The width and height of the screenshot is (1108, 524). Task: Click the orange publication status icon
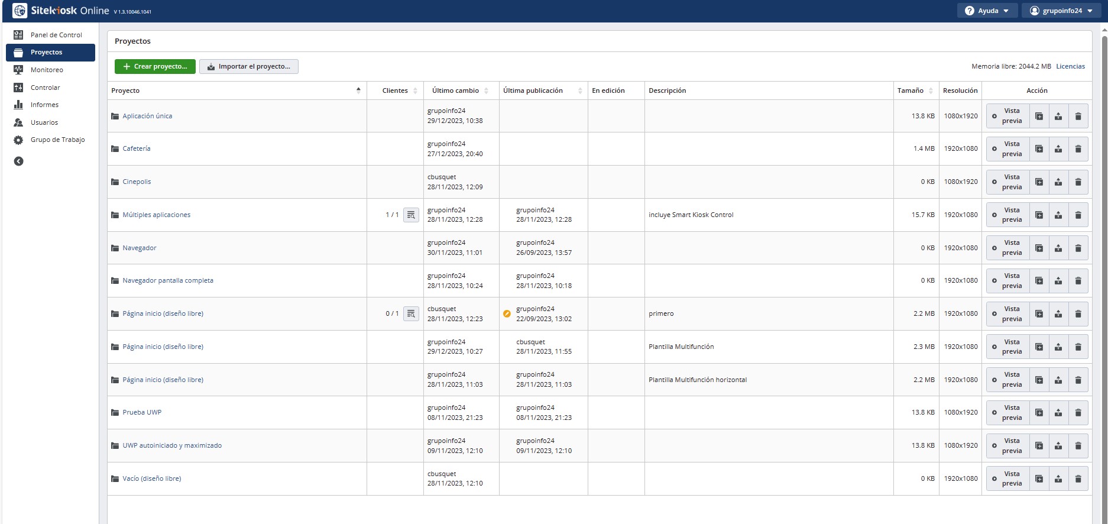(x=507, y=314)
